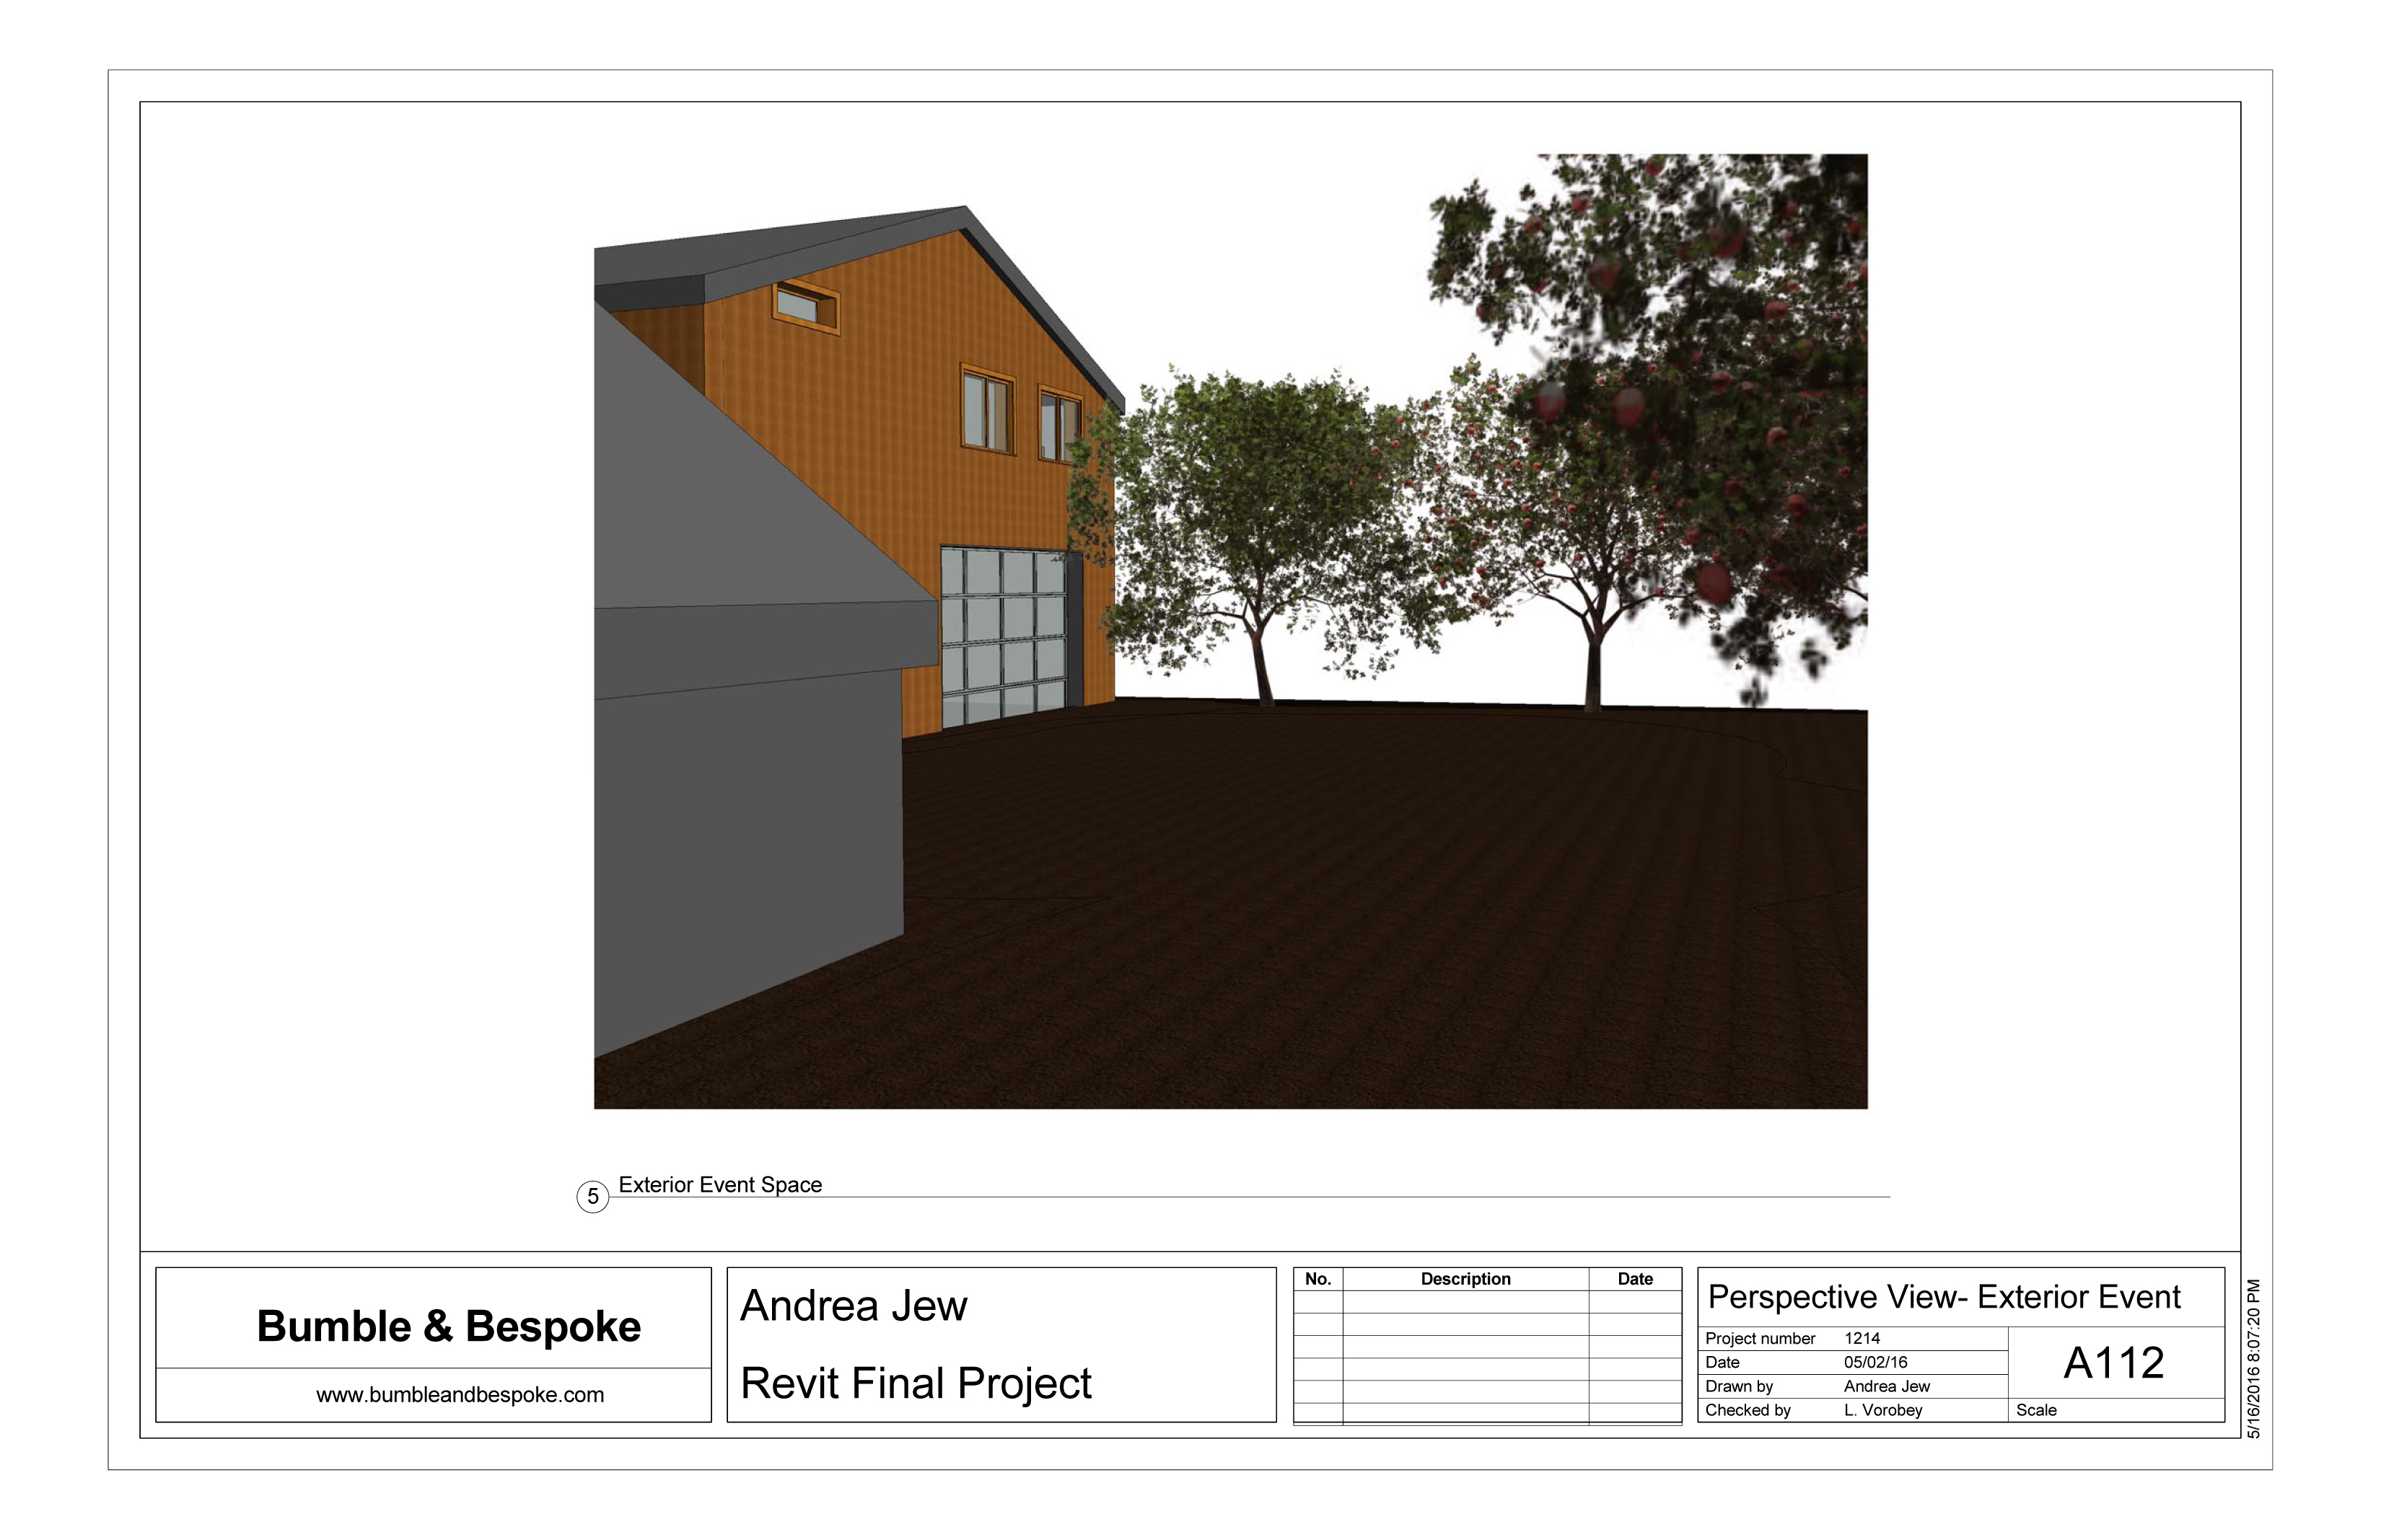Click the revision table Date column header
2381x1540 pixels.
tap(1634, 1279)
